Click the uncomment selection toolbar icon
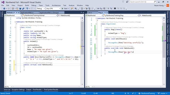 click(x=111, y=8)
